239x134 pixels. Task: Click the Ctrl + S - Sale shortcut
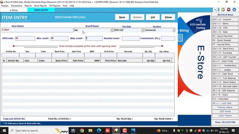[225, 32]
